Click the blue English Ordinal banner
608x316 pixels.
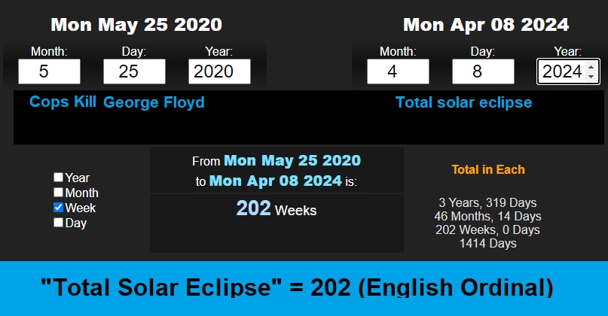(x=304, y=288)
